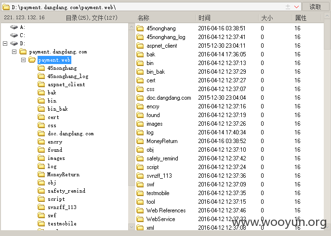
Task: Select doc.dangdang.com folder icon in tree
Action: [x=41, y=133]
